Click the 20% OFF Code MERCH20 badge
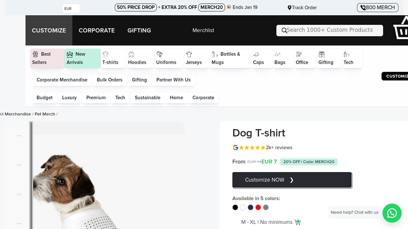Screen dimensions: 408x229 click(309, 162)
